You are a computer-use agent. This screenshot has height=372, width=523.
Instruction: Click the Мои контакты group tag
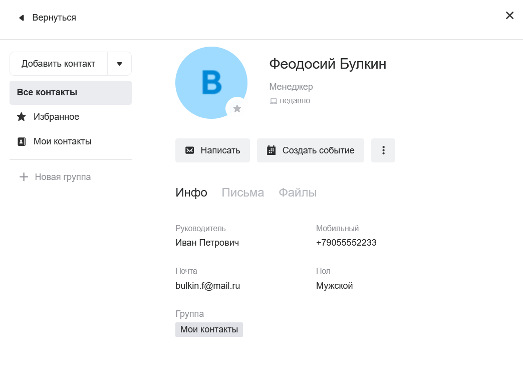[209, 329]
